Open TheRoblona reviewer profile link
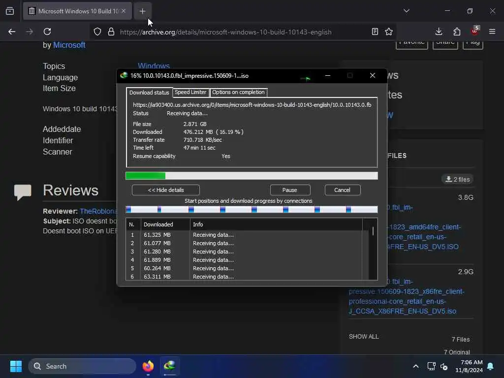This screenshot has height=378, width=504. pyautogui.click(x=98, y=211)
